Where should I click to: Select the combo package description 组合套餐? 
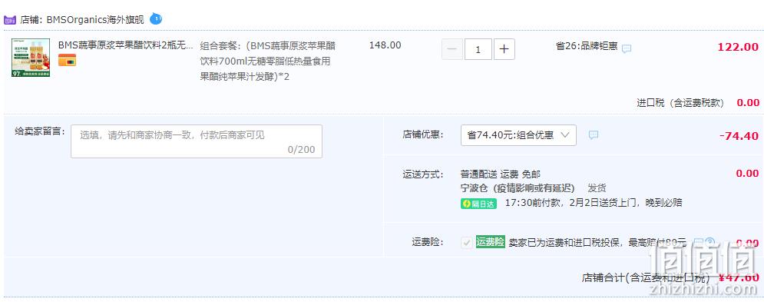[x=268, y=61]
